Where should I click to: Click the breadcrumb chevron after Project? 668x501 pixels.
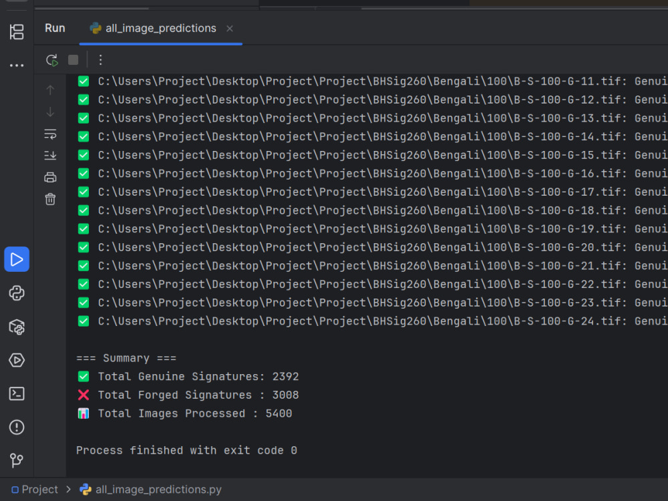[69, 490]
